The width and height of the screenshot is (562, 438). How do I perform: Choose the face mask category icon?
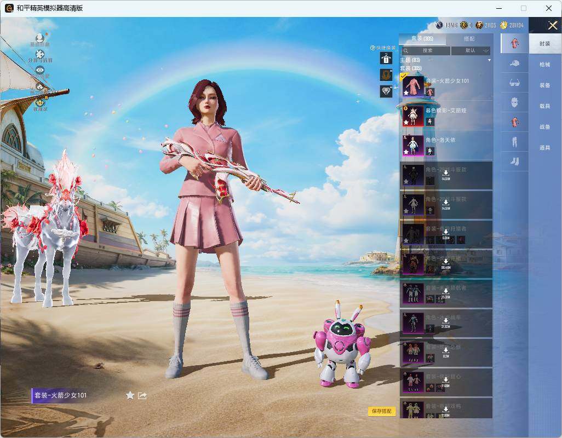point(514,102)
